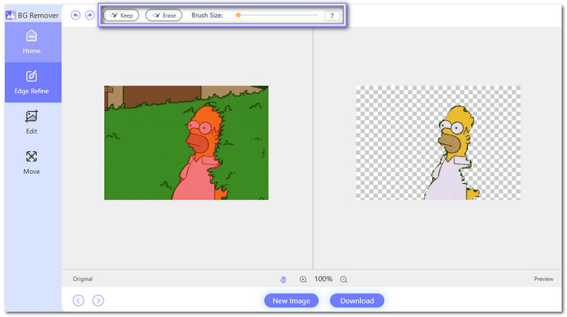Viewport: 567px width, 317px height.
Task: Click the BG Remover logo icon
Action: point(11,15)
